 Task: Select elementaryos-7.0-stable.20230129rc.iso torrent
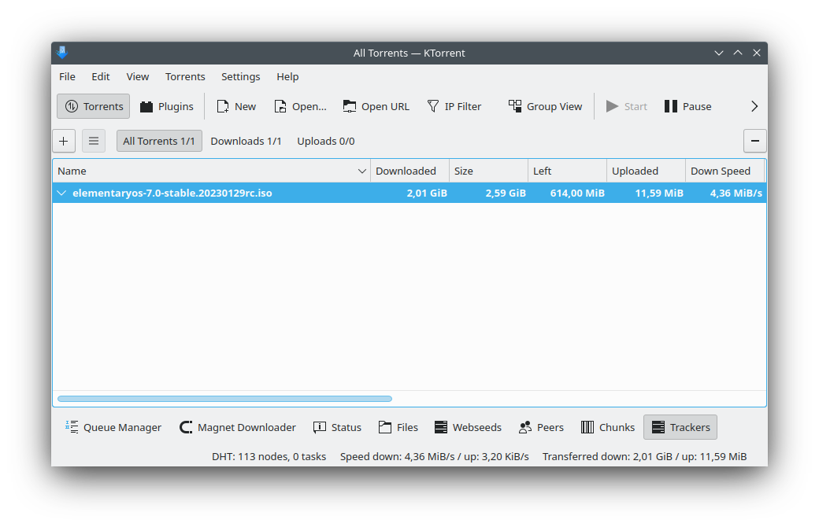(x=172, y=193)
